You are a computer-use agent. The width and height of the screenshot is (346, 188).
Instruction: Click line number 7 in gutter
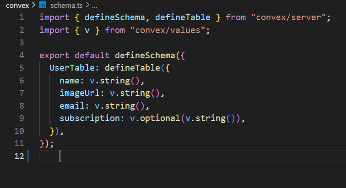click(22, 93)
